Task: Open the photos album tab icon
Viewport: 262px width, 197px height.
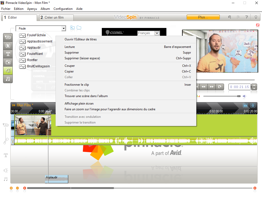Action: pos(8,62)
